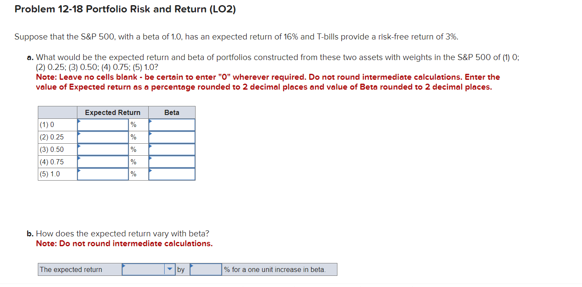Click the Expected Return field for row (3) 0.50
This screenshot has height=287, width=582.
pyautogui.click(x=102, y=149)
